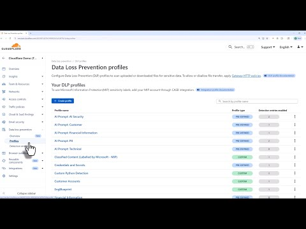This screenshot has height=229, width=306.
Task: Click the Overview sidebar icon
Action: point(4,69)
